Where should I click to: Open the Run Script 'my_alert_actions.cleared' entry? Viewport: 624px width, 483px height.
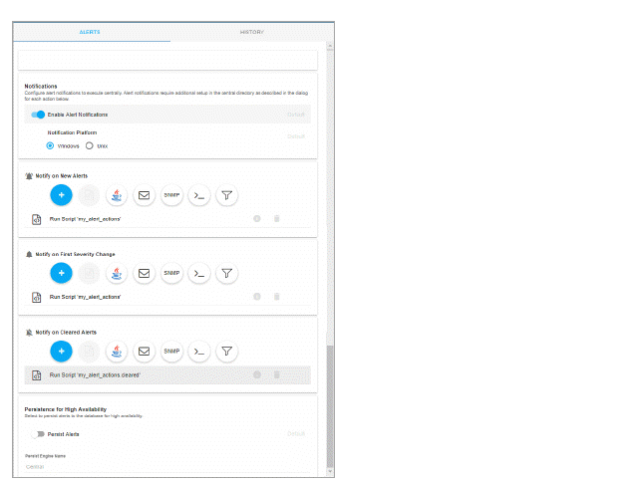95,374
